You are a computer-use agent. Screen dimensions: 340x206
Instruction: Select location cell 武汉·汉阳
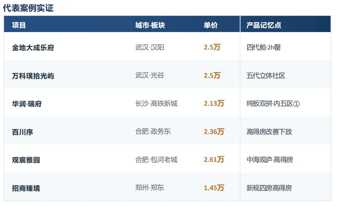[149, 47]
